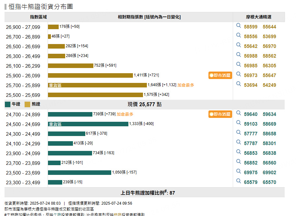Click the magnifier icon for 25,700 - 25,899 row

(239, 84)
